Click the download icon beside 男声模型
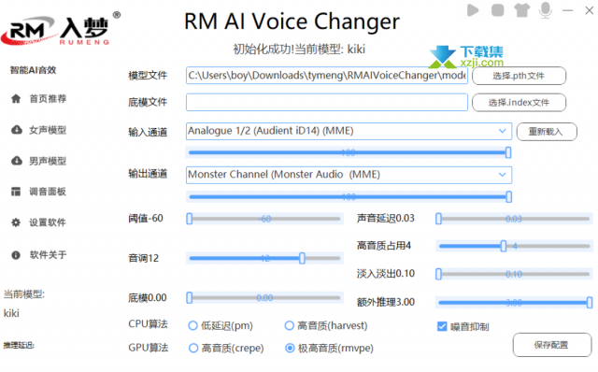Image resolution: width=598 pixels, height=372 pixels. click(x=17, y=161)
